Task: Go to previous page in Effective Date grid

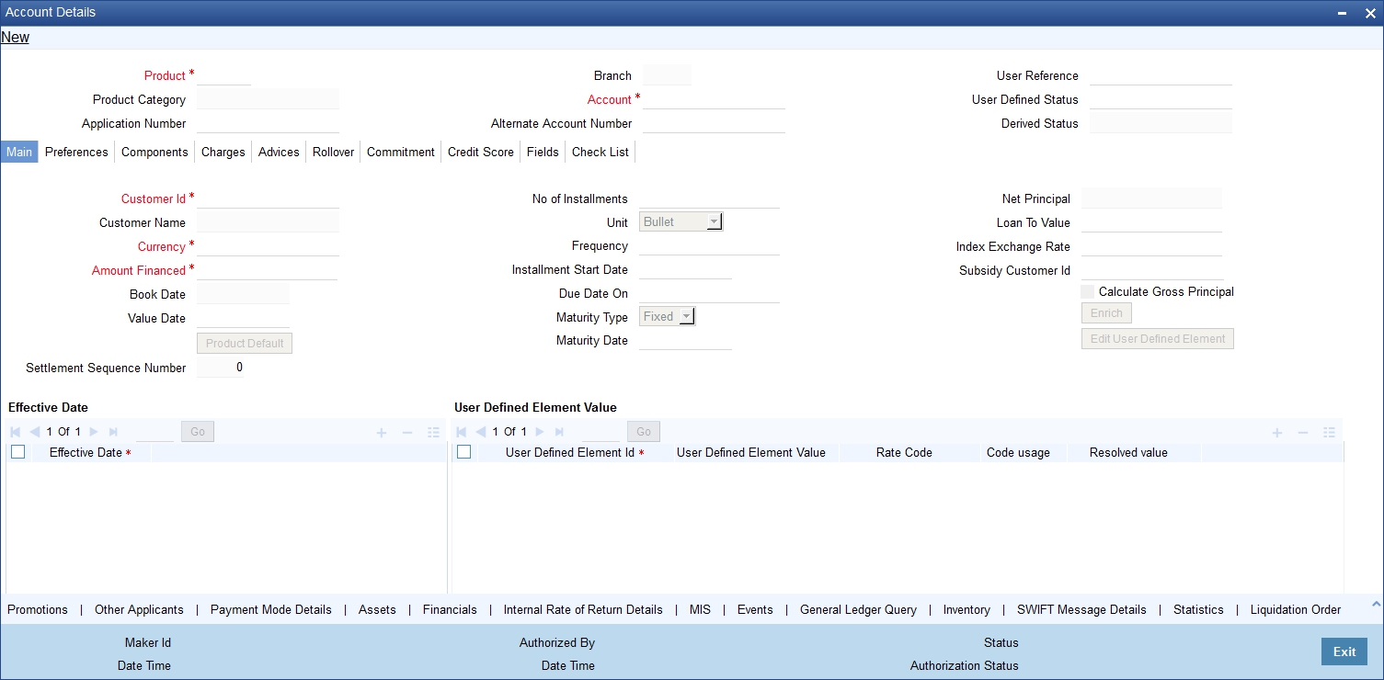Action: point(35,432)
